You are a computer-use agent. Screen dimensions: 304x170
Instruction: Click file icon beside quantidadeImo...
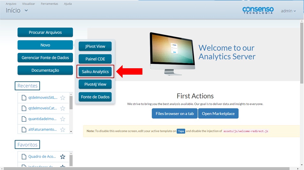tap(24, 119)
